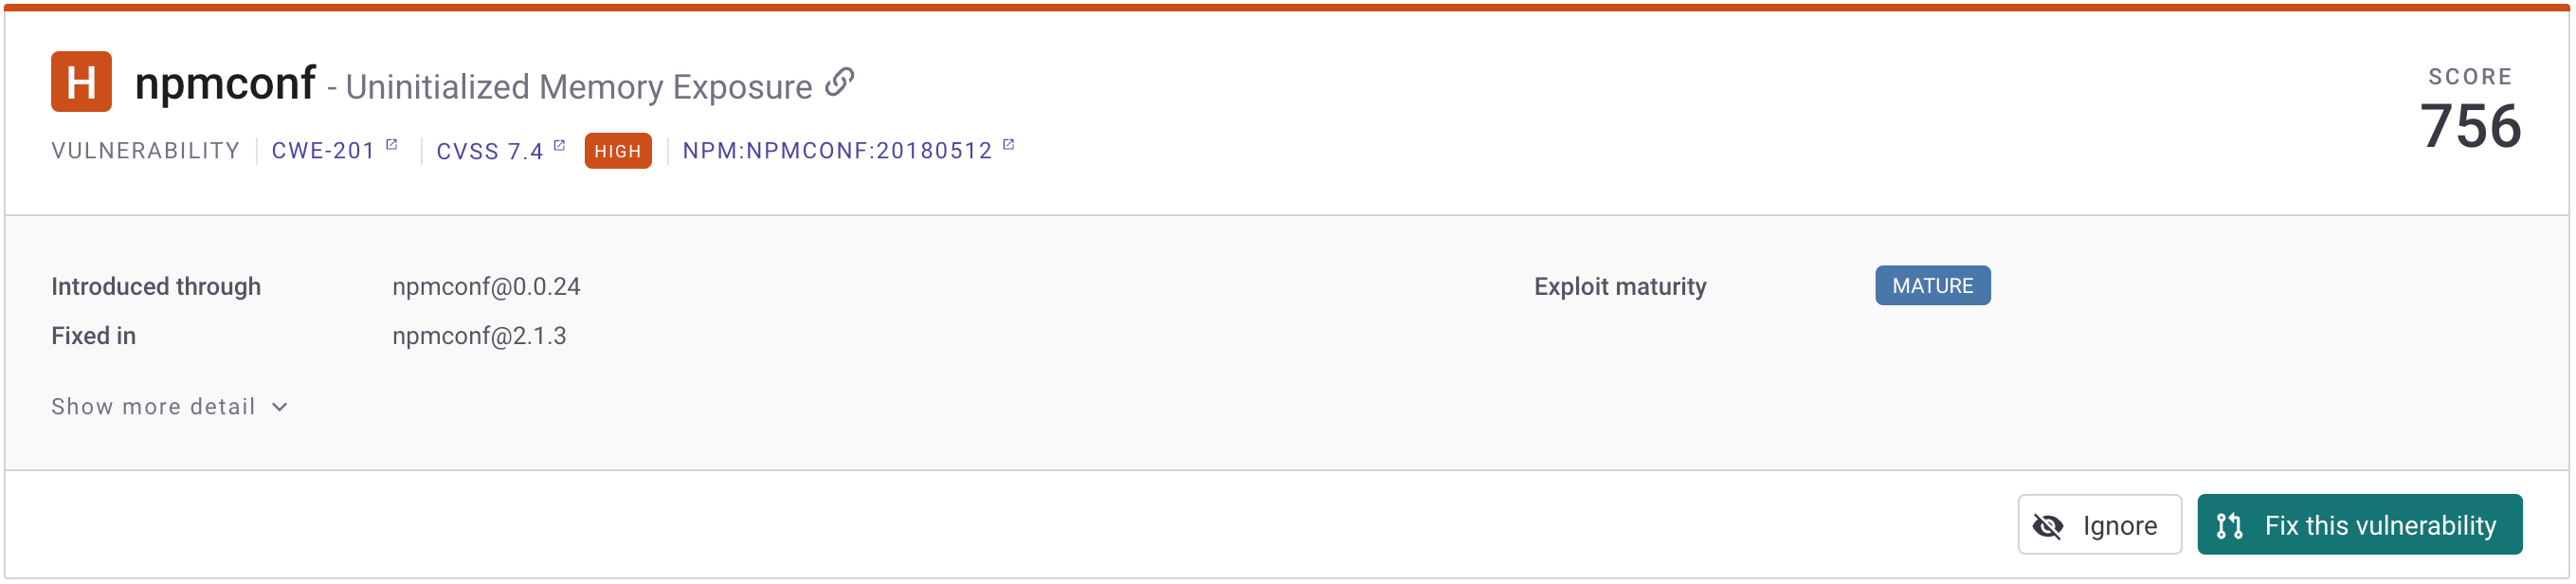Image resolution: width=2576 pixels, height=584 pixels.
Task: Click the Show more detail text
Action: 153,407
